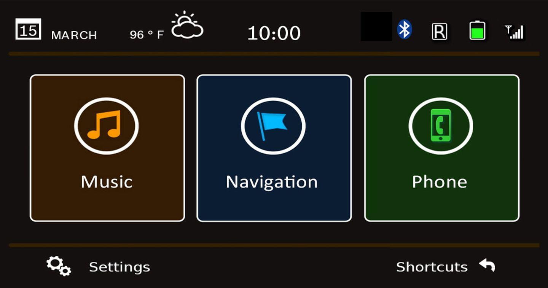Select the Music tile label
Screen dimensions: 548x288
(107, 182)
